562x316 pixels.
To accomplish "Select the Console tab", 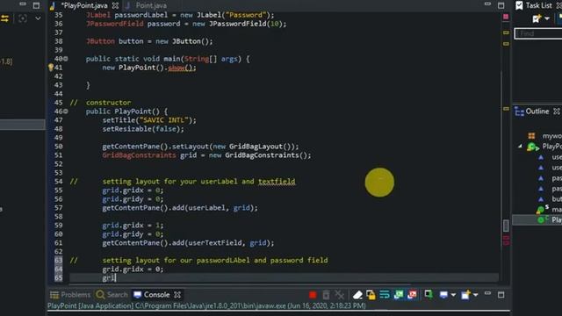I will coord(152,295).
